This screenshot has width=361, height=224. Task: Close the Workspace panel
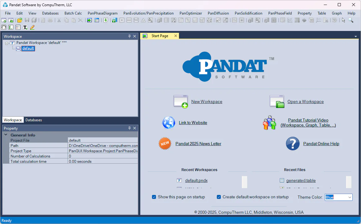135,36
